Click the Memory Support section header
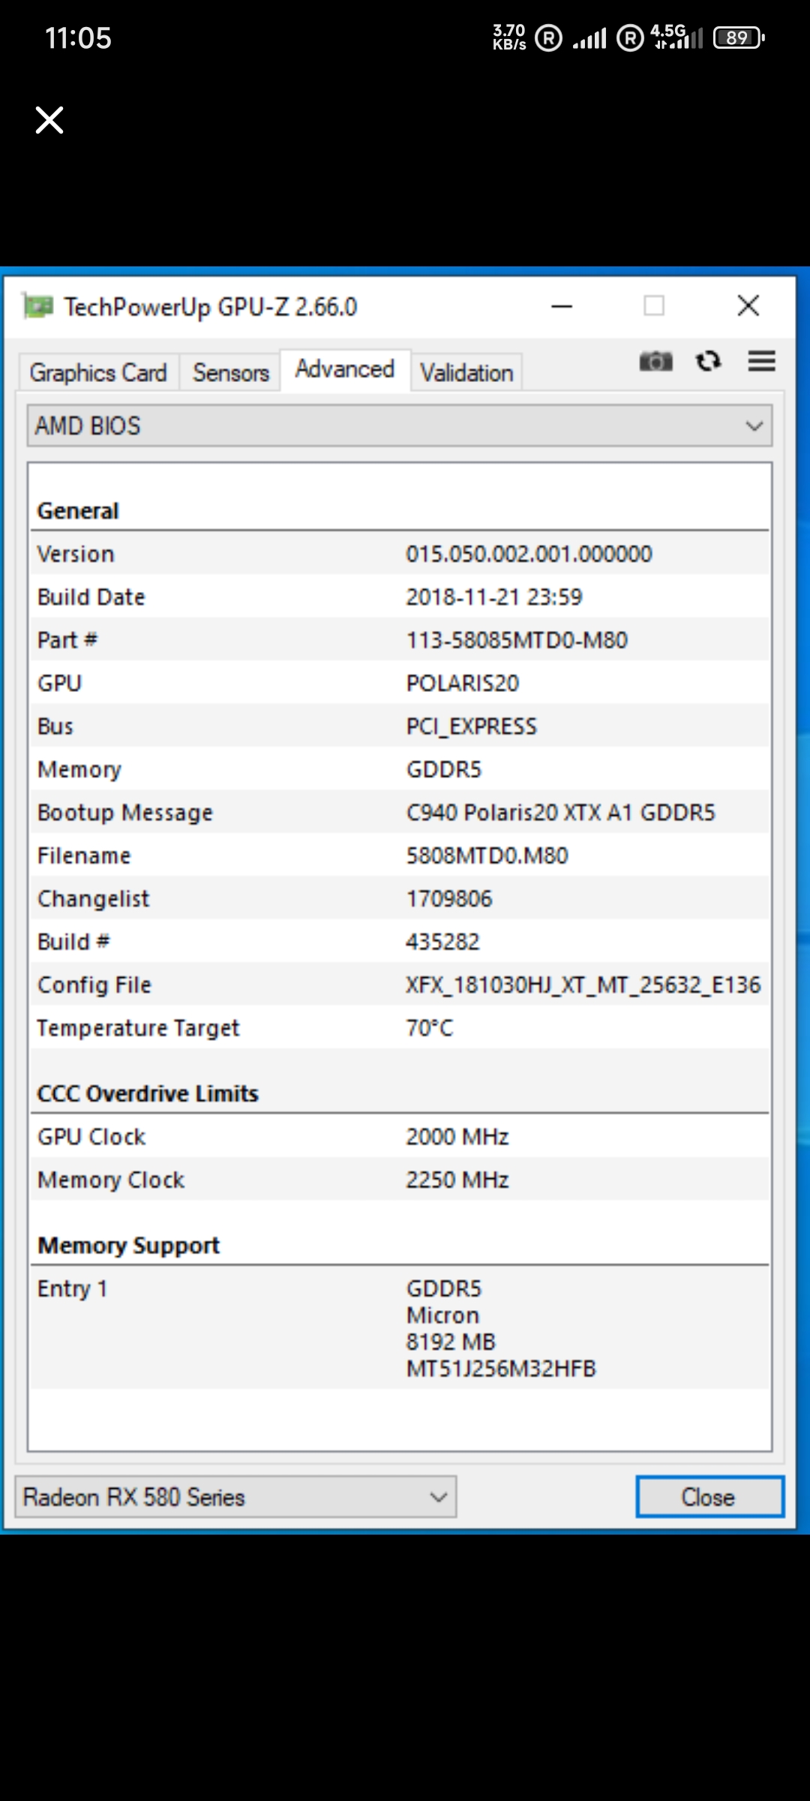 point(128,1246)
